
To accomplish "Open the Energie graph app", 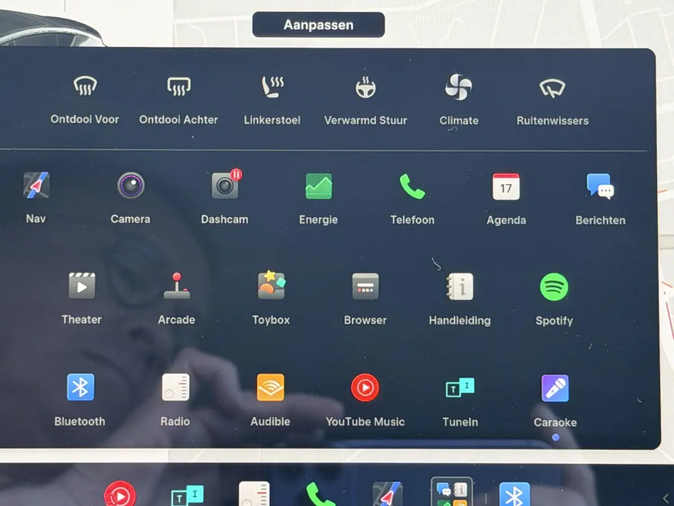I will coord(318,186).
